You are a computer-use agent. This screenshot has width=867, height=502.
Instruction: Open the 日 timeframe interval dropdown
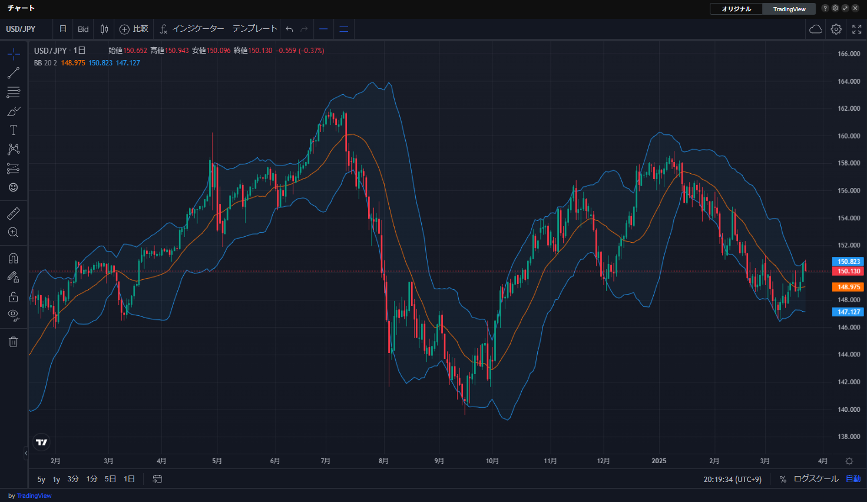pos(63,29)
